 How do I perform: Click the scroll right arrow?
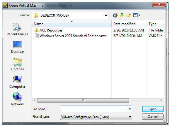[x=161, y=100]
